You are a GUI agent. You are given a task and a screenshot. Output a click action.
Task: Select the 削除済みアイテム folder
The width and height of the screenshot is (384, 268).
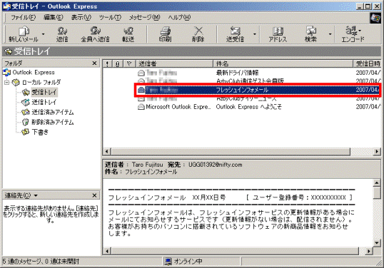(x=53, y=122)
